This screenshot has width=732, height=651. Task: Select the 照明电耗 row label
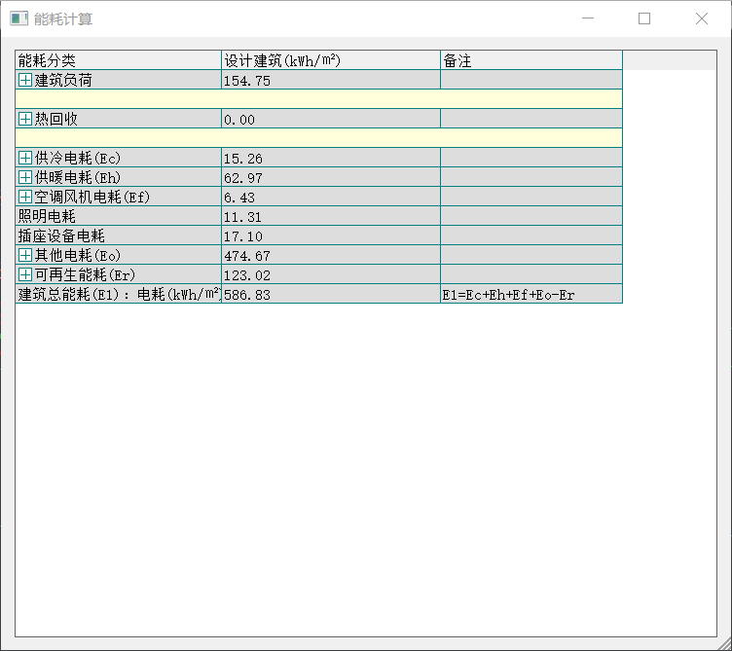[x=47, y=216]
